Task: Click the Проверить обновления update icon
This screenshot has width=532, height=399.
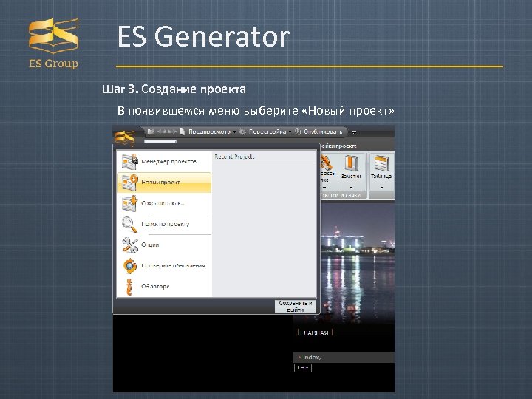Action: [130, 266]
